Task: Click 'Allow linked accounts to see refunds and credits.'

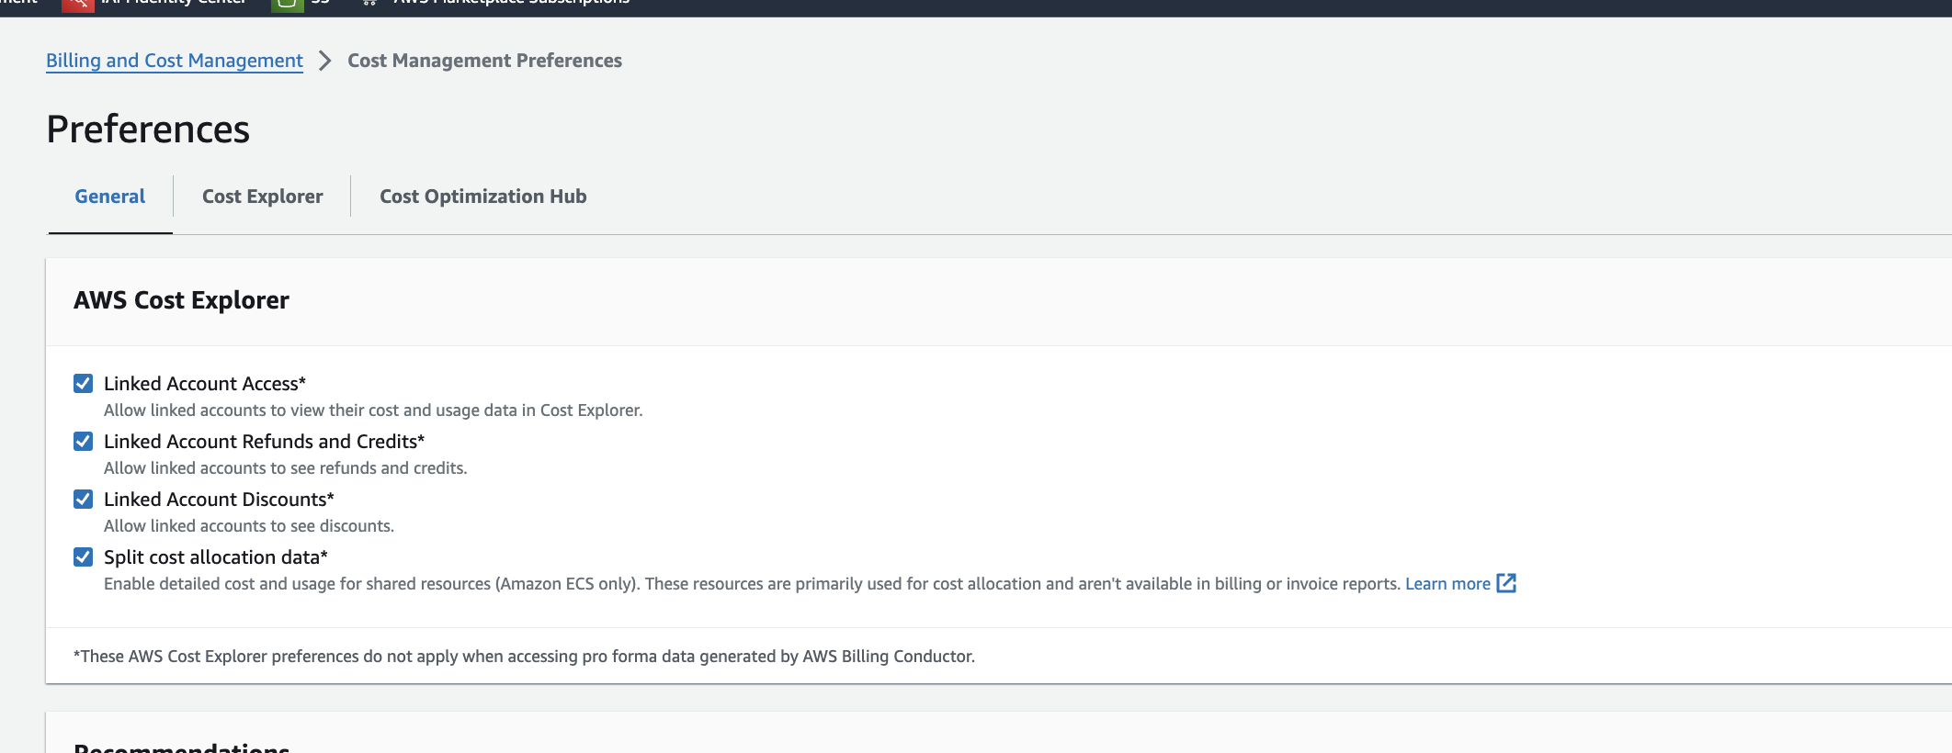Action: point(286,468)
